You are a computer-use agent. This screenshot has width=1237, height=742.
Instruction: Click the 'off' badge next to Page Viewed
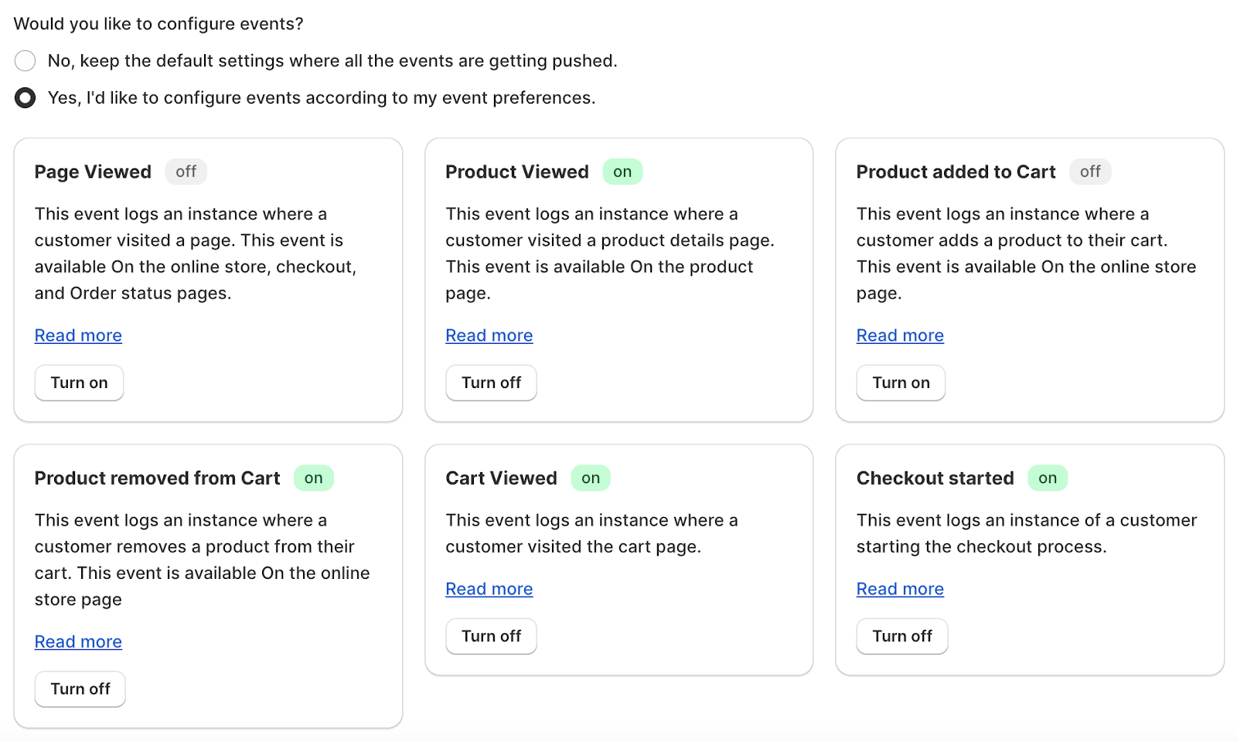click(x=186, y=172)
